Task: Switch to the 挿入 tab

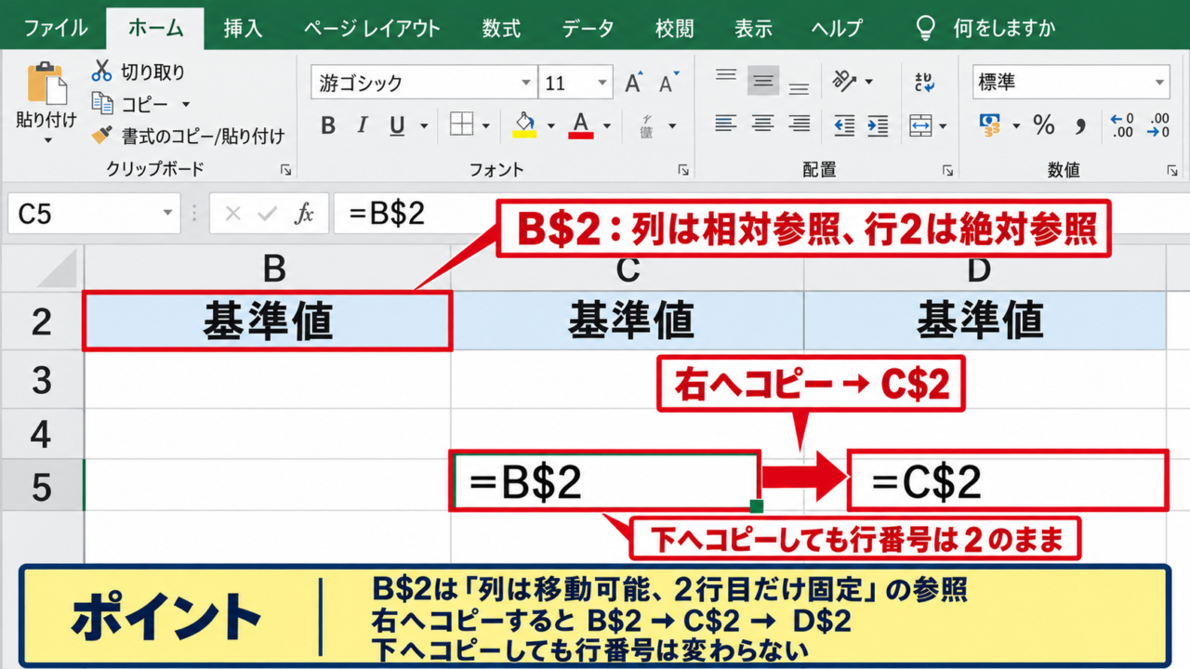Action: 243,27
